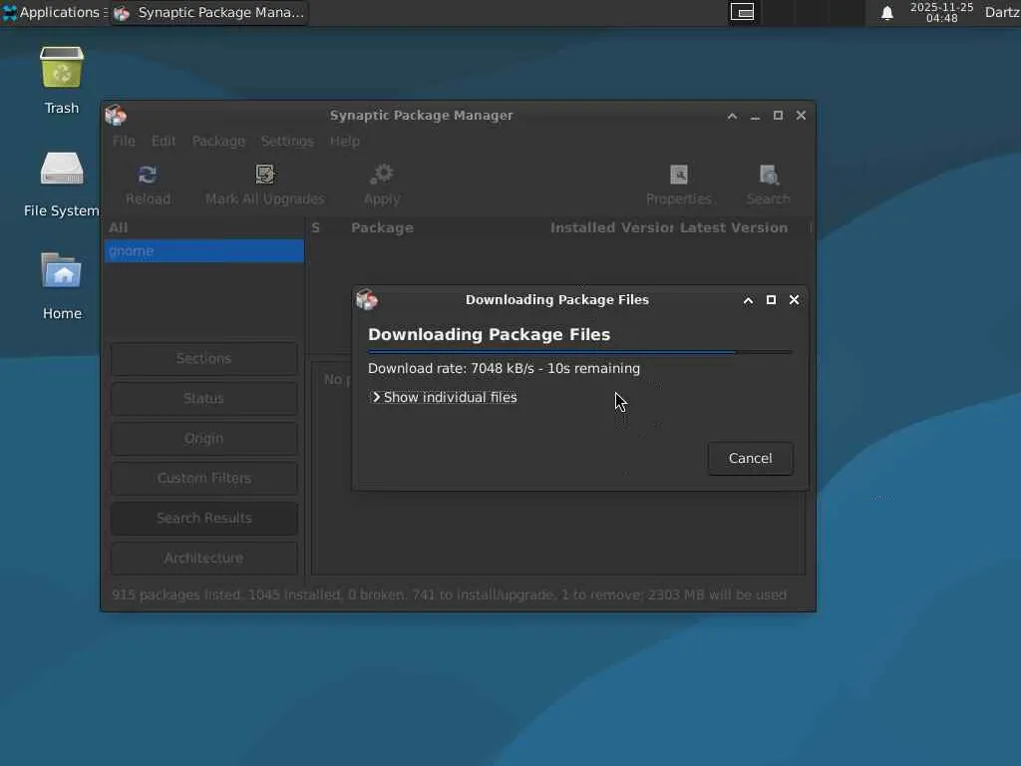Click the All list header

[x=203, y=228]
